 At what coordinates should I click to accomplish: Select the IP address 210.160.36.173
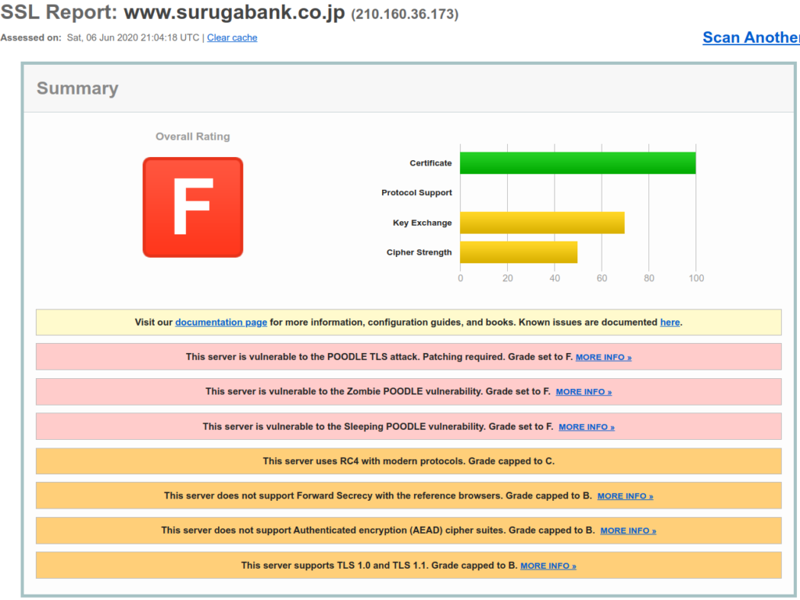[x=405, y=14]
